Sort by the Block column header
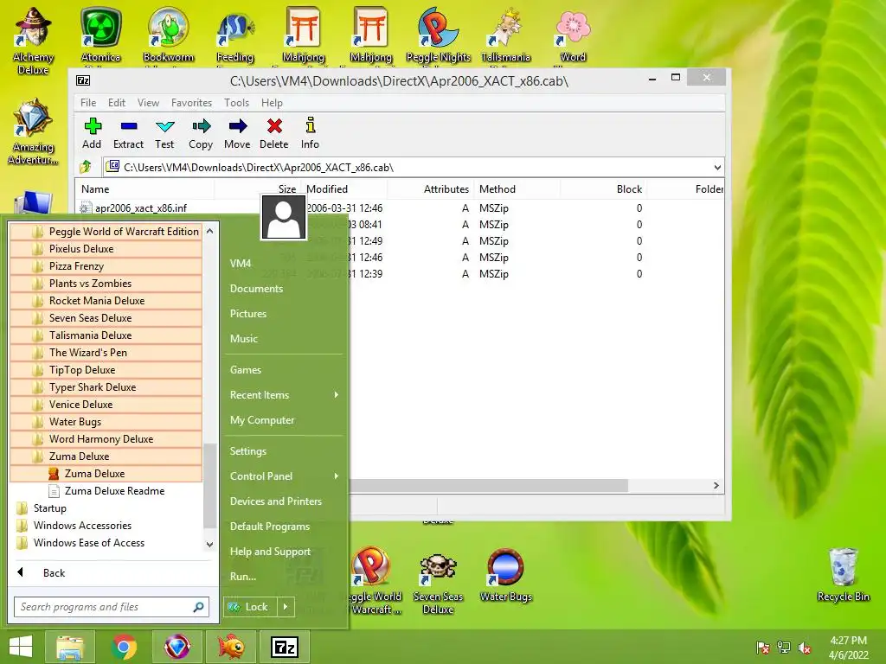The width and height of the screenshot is (886, 664). 603,189
